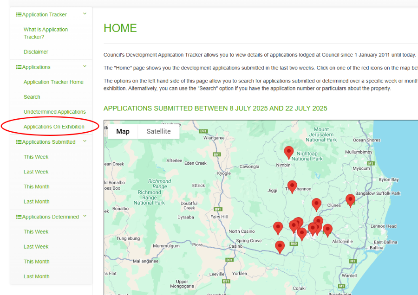Collapse the Applications Determined section chevron
418x295 pixels.
pyautogui.click(x=85, y=216)
